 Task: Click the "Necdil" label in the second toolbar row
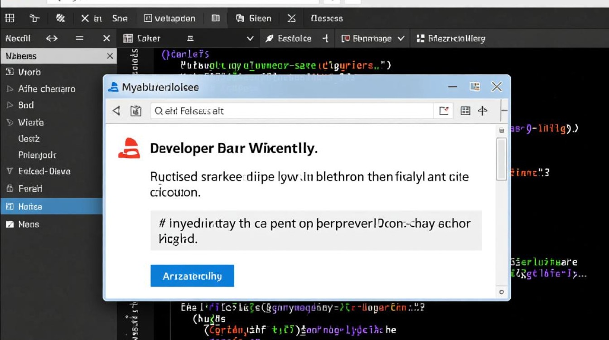click(18, 39)
